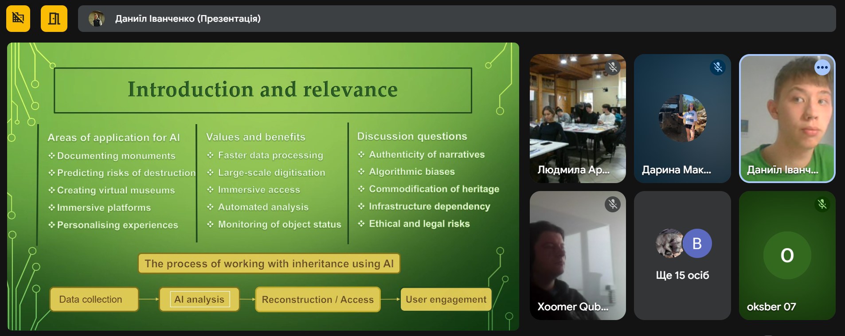845x336 pixels.
Task: Click the green "O" avatar of oksber 07
Action: [787, 255]
